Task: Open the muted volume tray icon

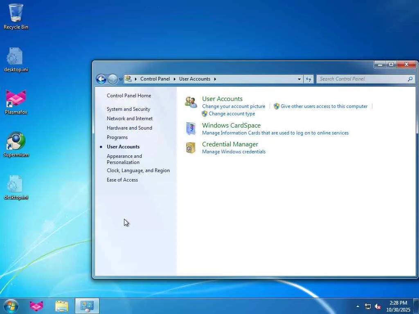Action: [x=378, y=306]
